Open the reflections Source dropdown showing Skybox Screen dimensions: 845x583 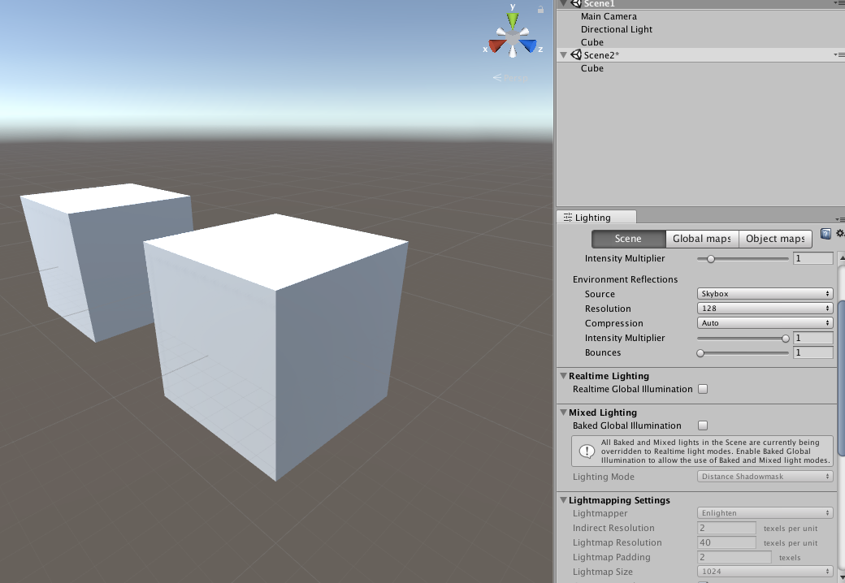[x=765, y=294]
